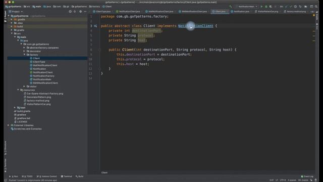This screenshot has width=323, height=182.
Task: Click tool windows toggle icon at bottom-left
Action: pyautogui.click(x=6, y=180)
